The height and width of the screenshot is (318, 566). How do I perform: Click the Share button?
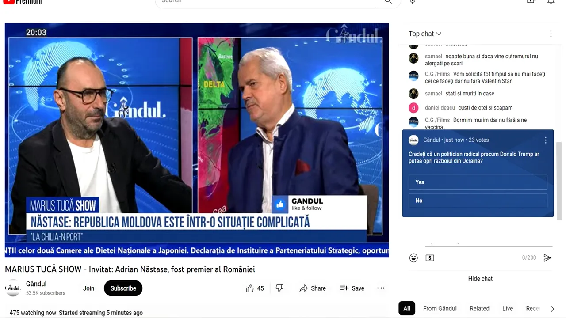313,288
